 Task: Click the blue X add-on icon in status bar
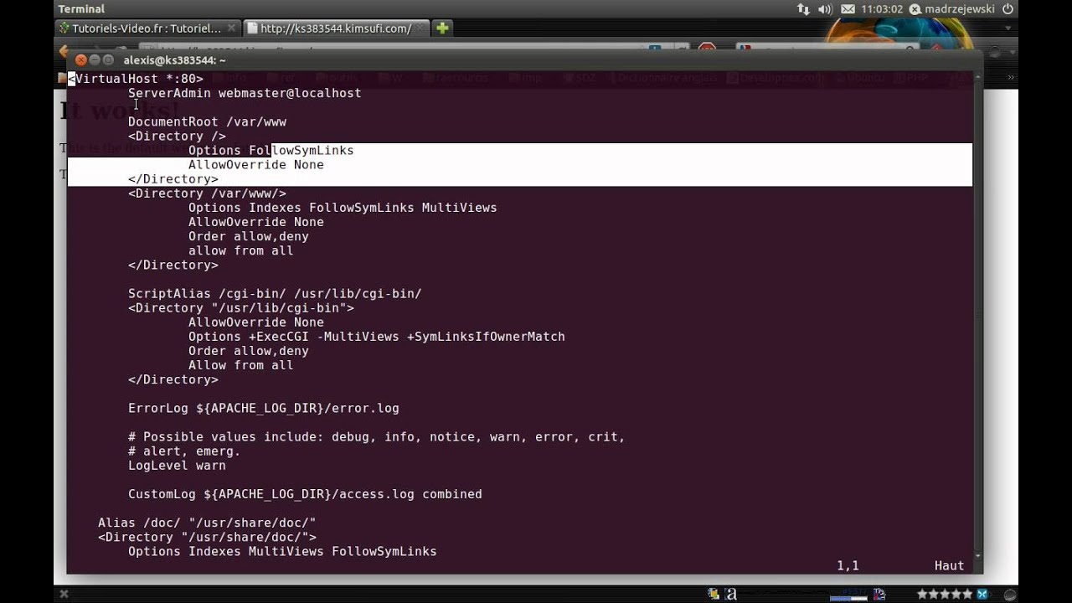tap(982, 594)
